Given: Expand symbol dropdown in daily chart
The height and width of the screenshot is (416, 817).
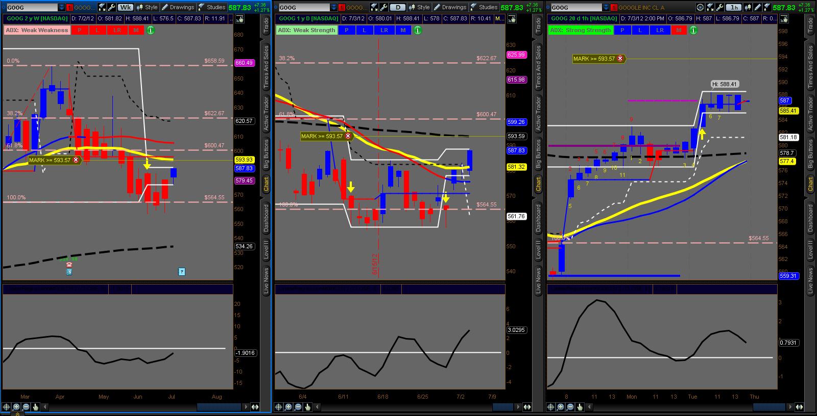Looking at the screenshot, I should point(334,7).
